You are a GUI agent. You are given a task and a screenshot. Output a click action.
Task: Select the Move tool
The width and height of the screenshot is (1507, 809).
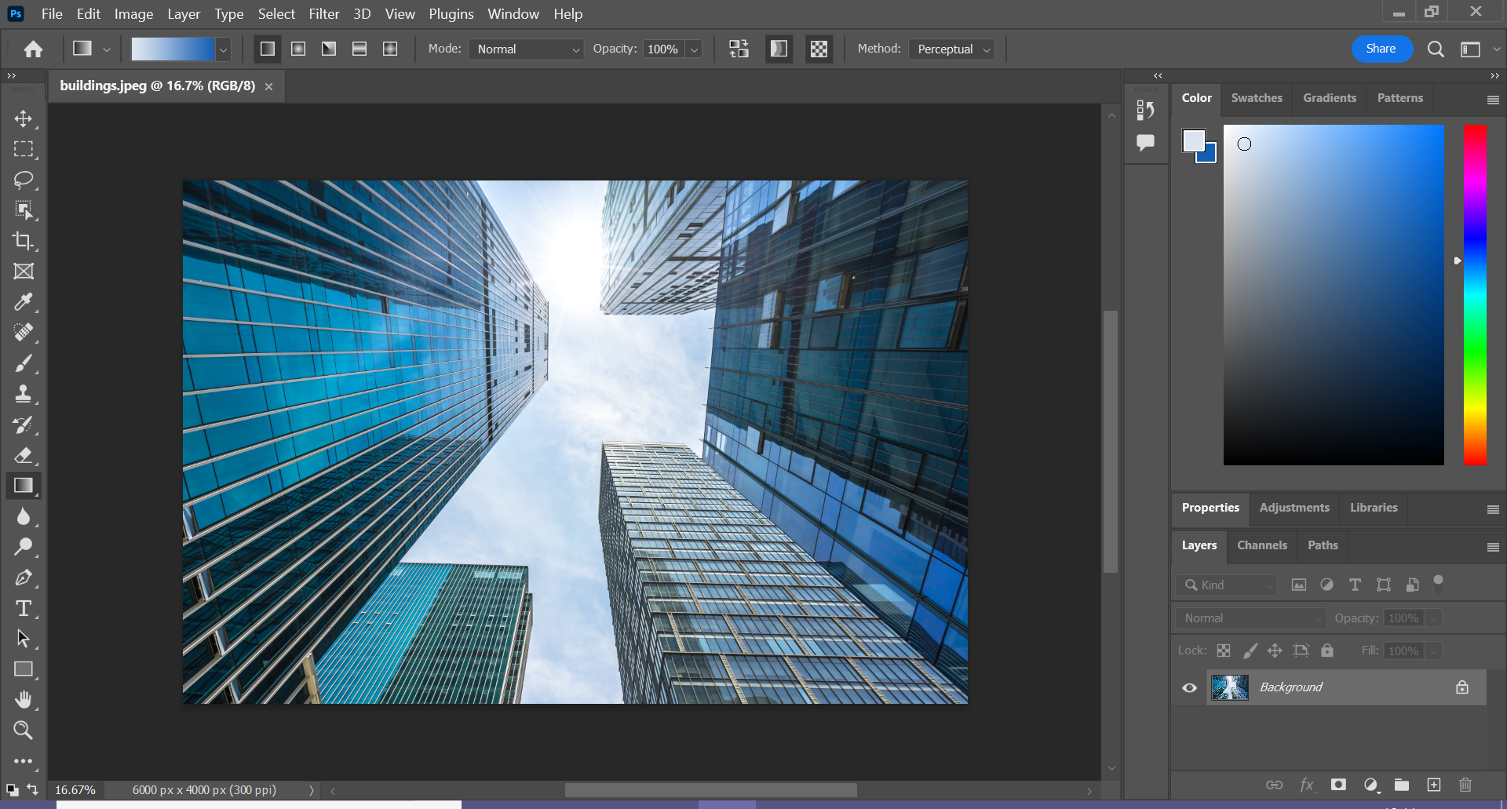coord(24,118)
